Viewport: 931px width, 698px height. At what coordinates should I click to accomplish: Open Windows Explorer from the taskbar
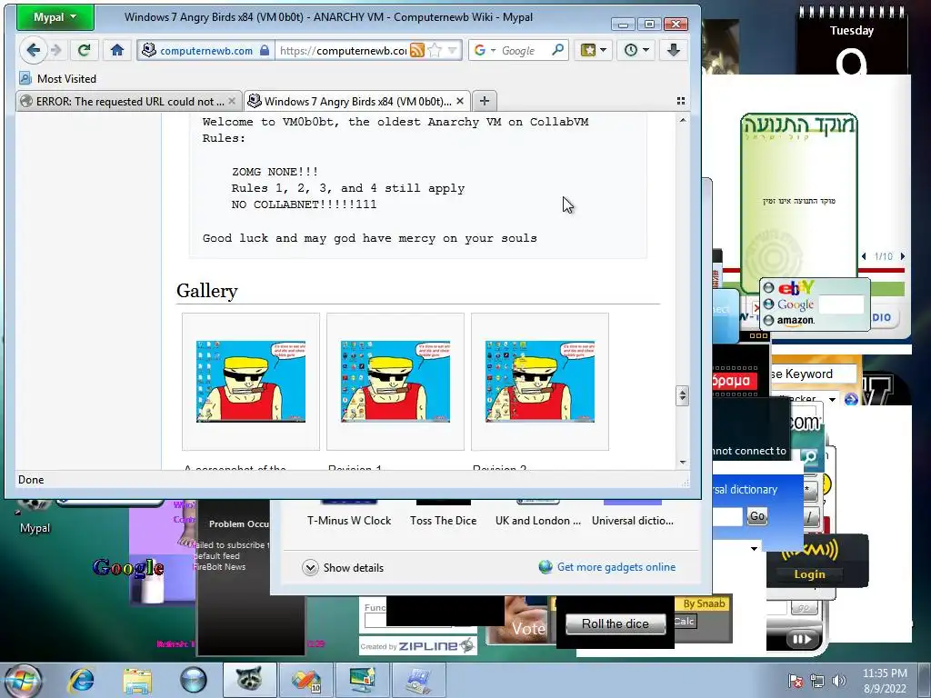138,680
